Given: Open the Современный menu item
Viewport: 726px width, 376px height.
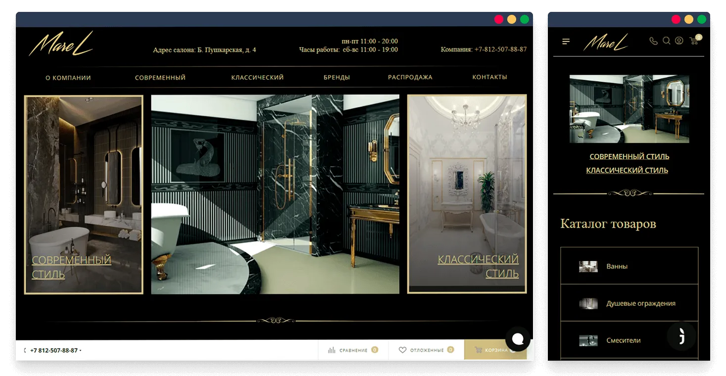Looking at the screenshot, I should [x=160, y=78].
